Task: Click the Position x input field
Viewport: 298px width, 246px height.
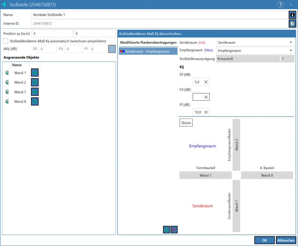Action: click(x=52, y=34)
